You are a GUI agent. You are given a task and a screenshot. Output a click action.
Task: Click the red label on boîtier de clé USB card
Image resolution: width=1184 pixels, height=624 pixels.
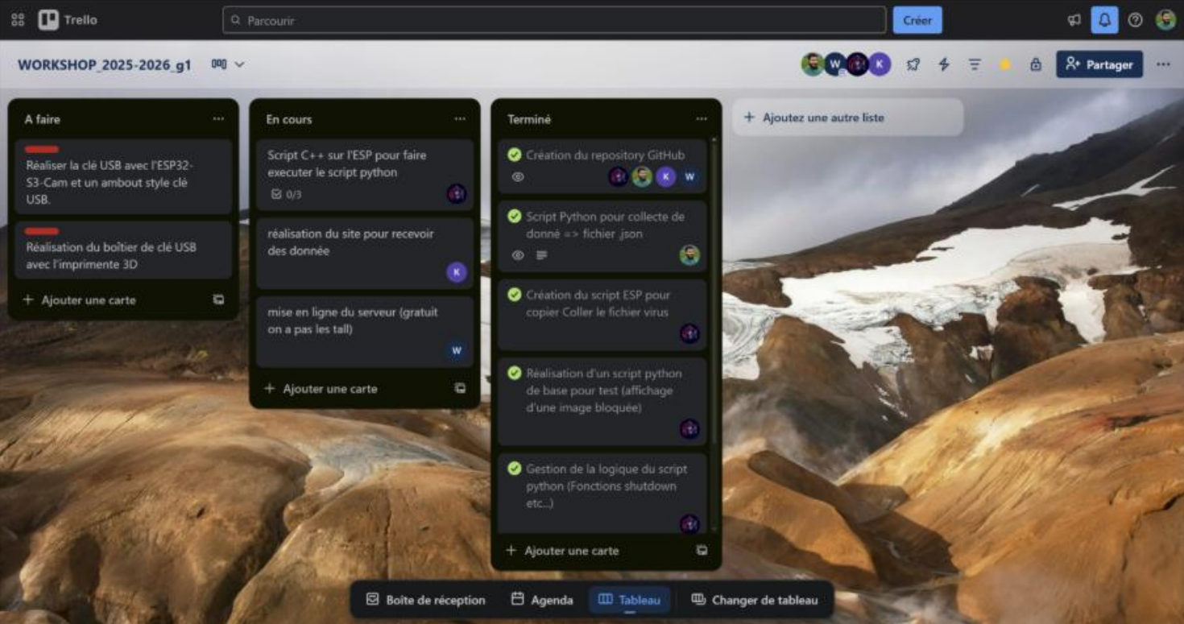42,231
